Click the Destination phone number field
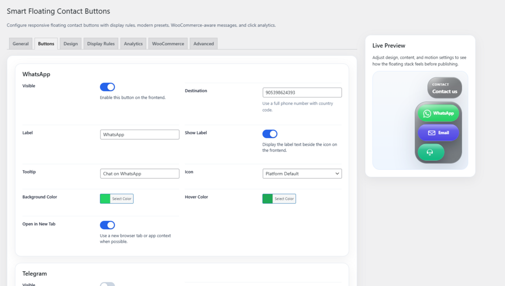Viewport: 505px width, 286px height. click(302, 92)
